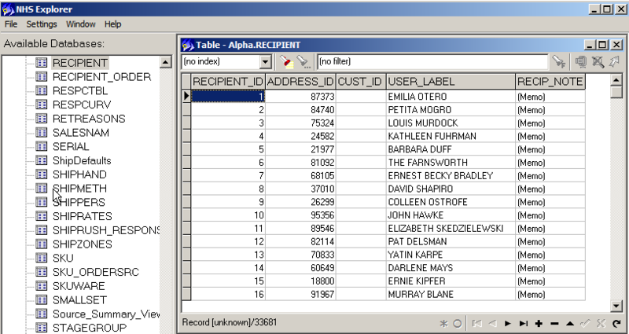Advance to the next record arrow

507,323
